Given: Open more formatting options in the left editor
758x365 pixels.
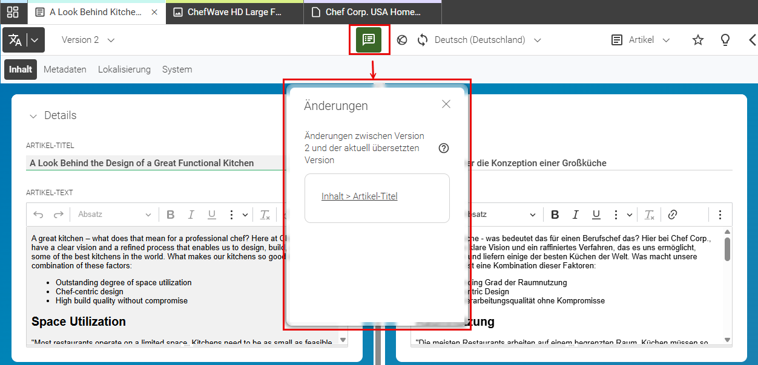Looking at the screenshot, I should 231,215.
